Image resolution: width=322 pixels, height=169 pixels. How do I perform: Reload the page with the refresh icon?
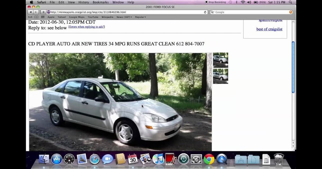coord(205,12)
